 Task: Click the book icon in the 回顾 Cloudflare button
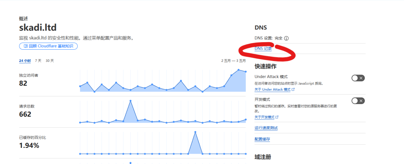pyautogui.click(x=25, y=46)
